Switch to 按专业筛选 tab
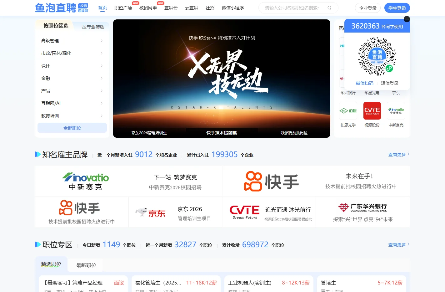This screenshot has width=445, height=292. (x=93, y=27)
